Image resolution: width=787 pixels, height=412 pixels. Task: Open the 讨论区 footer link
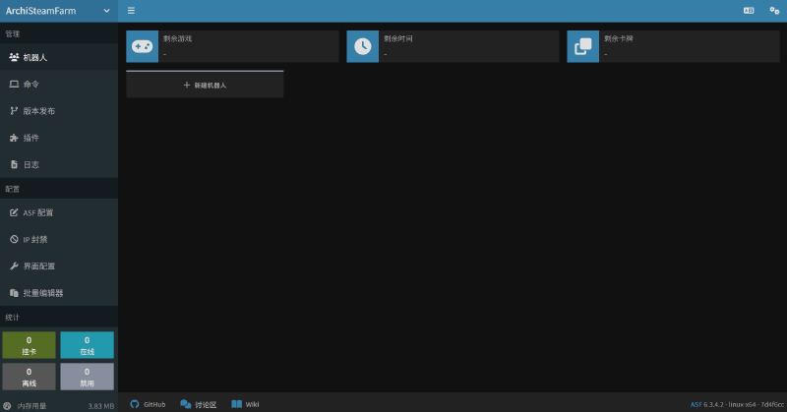point(199,404)
